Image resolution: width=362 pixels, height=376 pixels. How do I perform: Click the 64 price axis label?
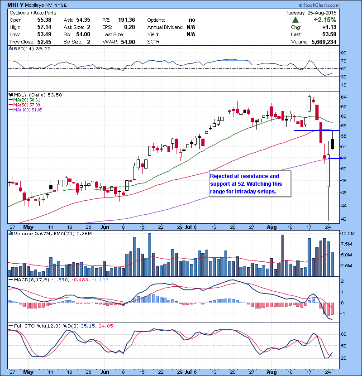(343, 97)
